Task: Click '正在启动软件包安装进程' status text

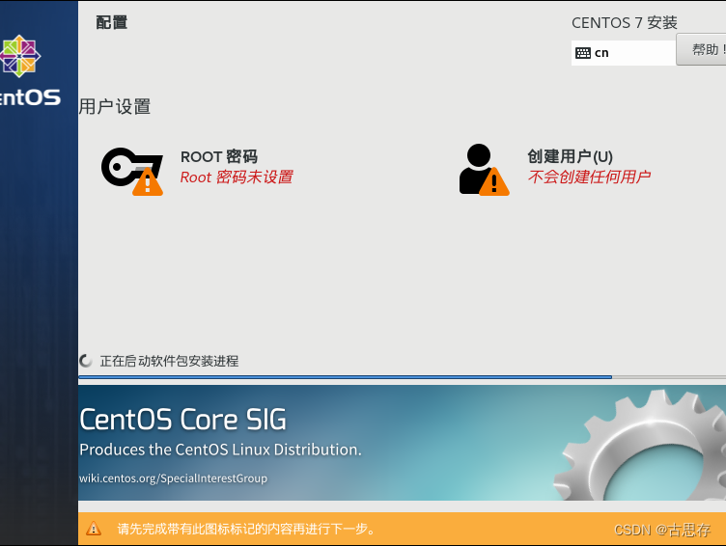Action: point(170,361)
